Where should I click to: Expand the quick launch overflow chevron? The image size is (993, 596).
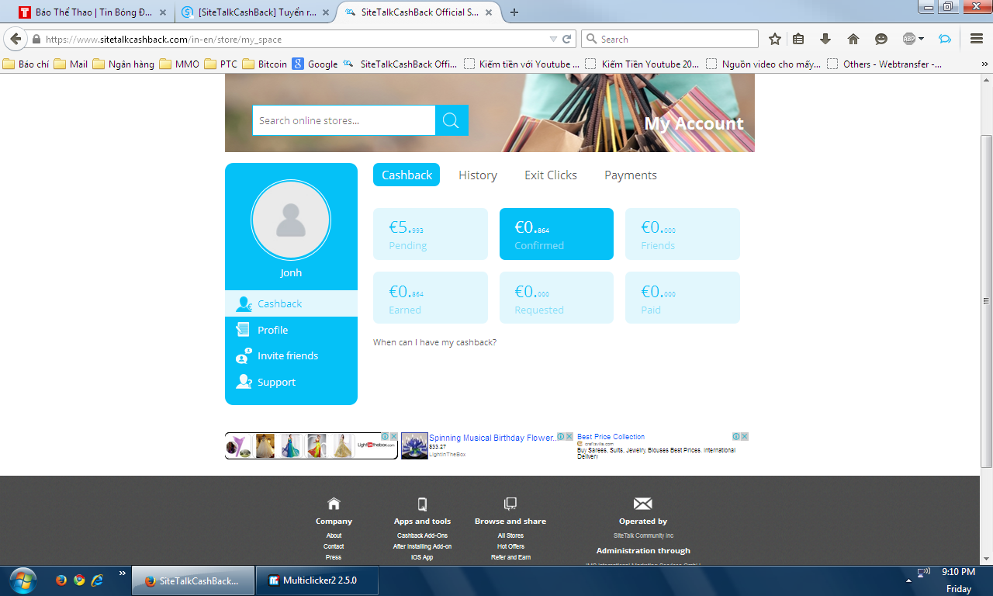click(122, 573)
